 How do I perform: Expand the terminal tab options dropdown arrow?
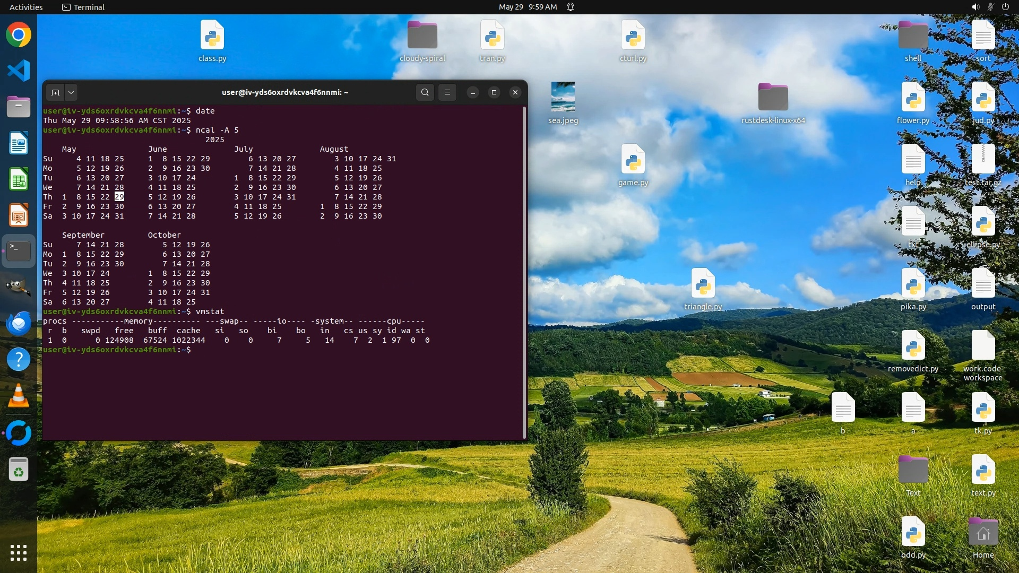pyautogui.click(x=71, y=92)
